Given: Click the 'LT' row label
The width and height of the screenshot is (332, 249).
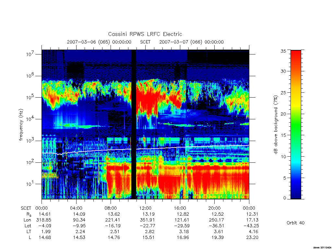Looking at the screenshot, I should point(29,231).
